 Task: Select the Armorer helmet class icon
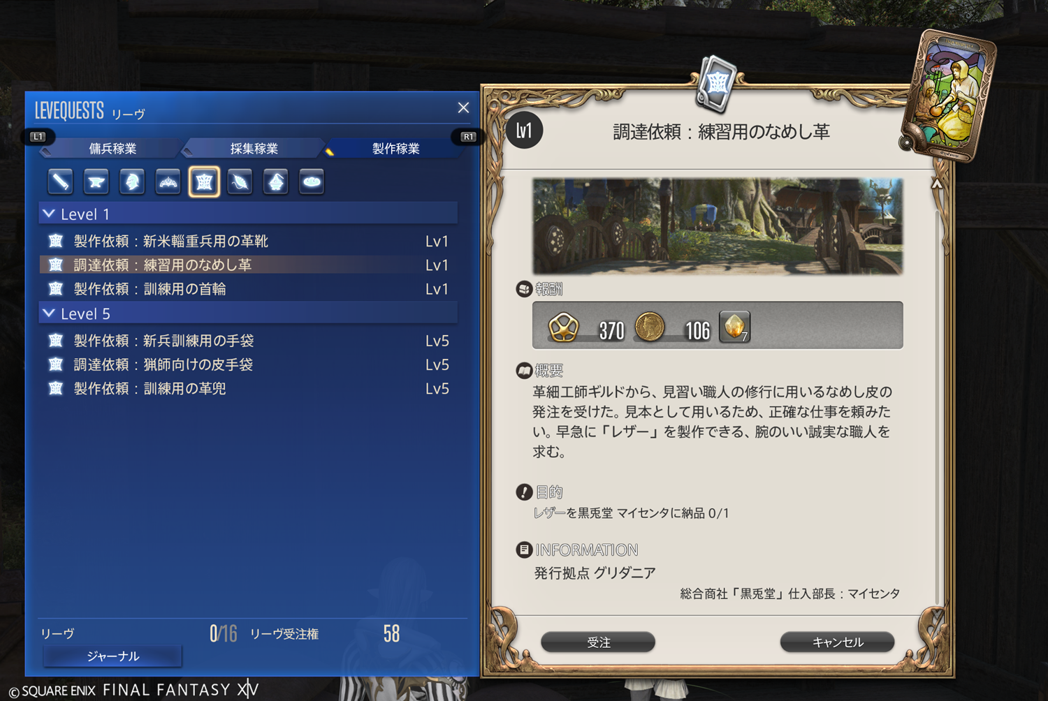click(132, 182)
